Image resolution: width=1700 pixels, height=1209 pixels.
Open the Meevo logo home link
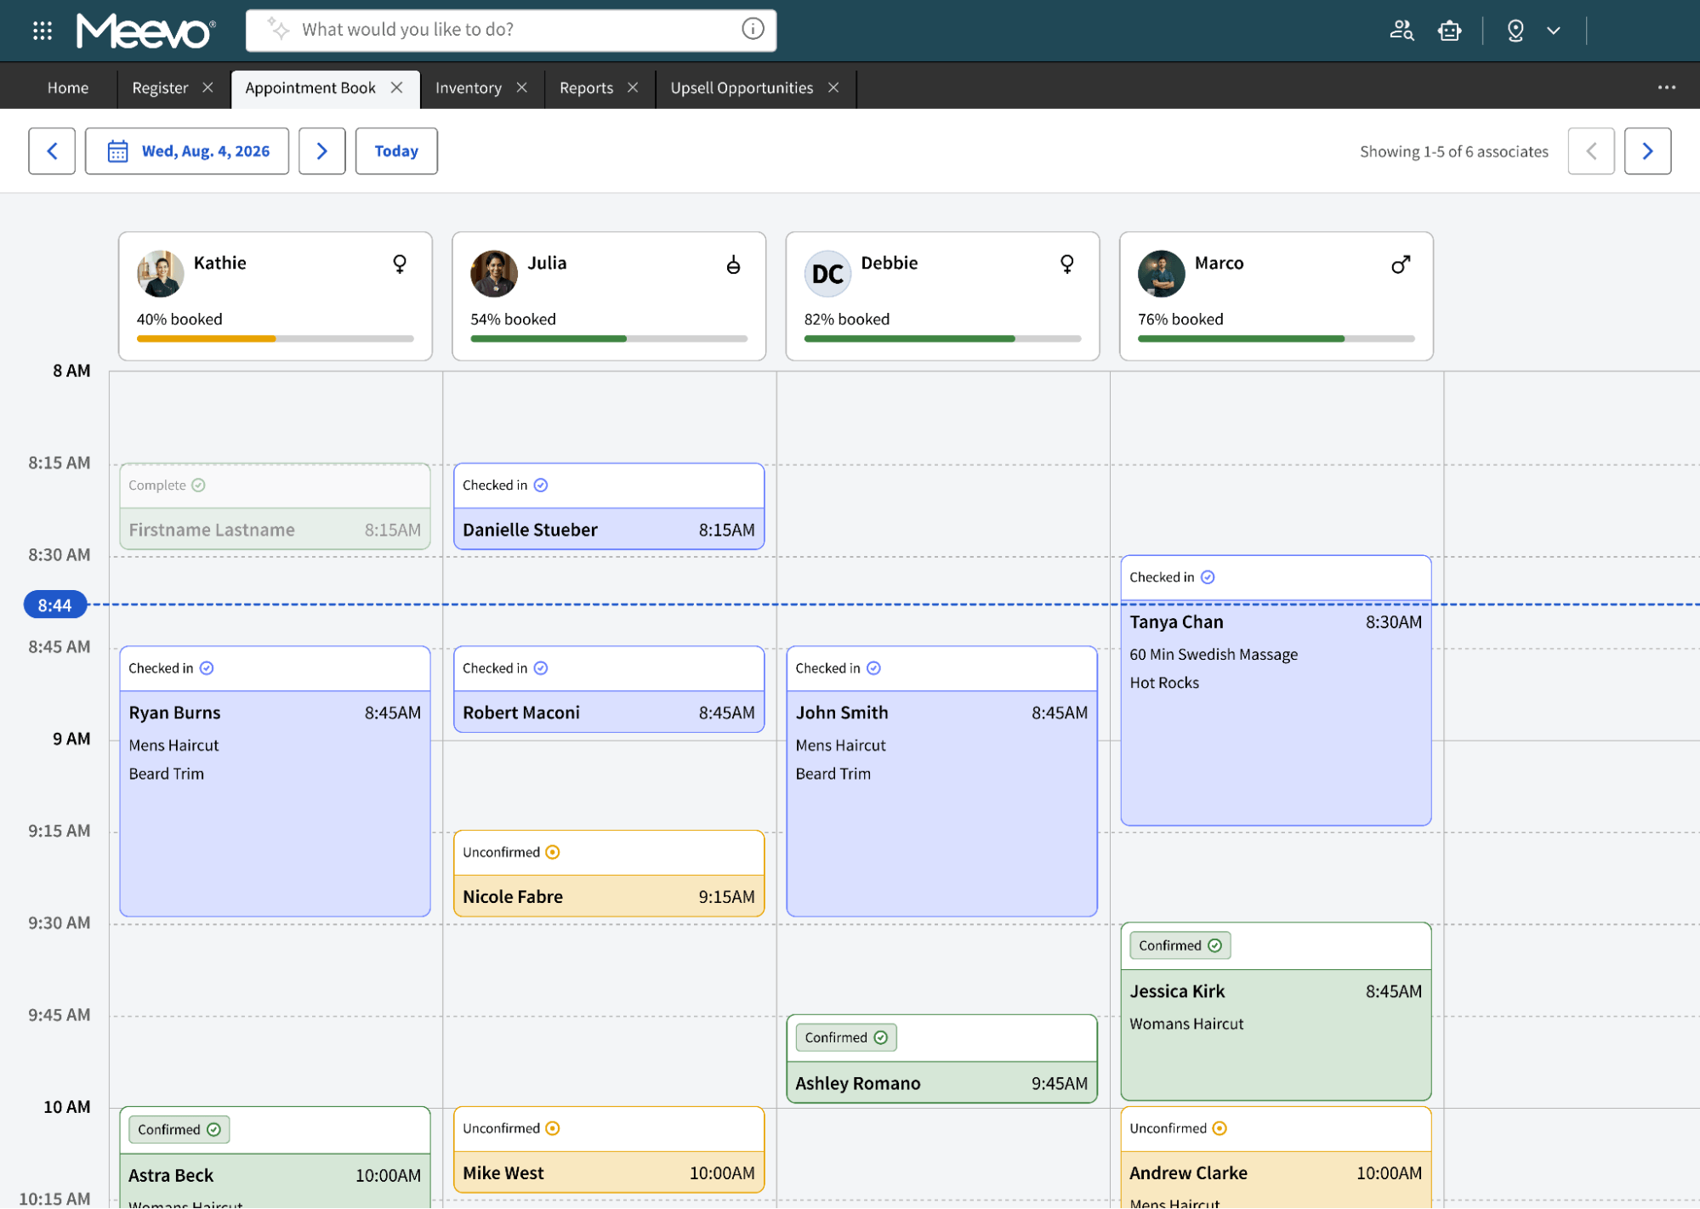(145, 31)
